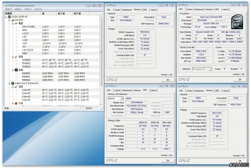Collapse the ITE IT87 tree node
The width and height of the screenshot is (251, 168).
[x=9, y=20]
